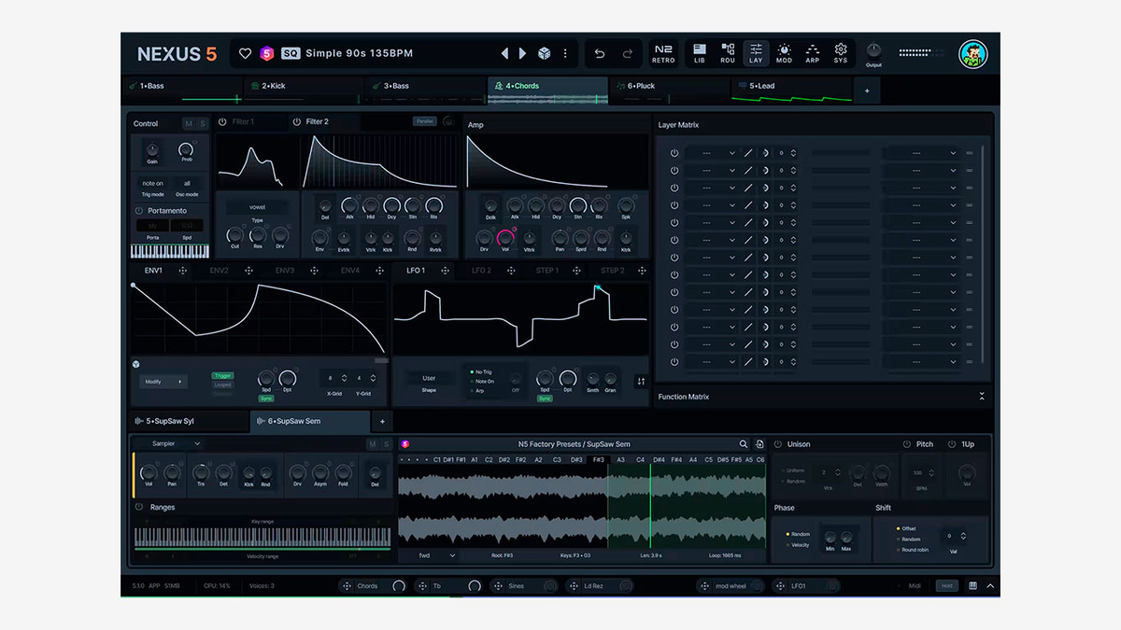This screenshot has width=1121, height=630.
Task: Open the fwd playback direction dropdown
Action: tap(437, 555)
